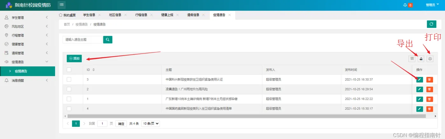Open the notification bell icon
The image size is (445, 139).
pos(405,5)
